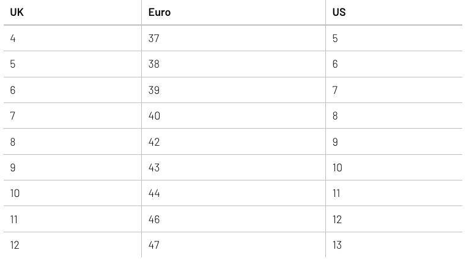Click US size 6 cell
This screenshot has width=469, height=275.
tap(335, 64)
